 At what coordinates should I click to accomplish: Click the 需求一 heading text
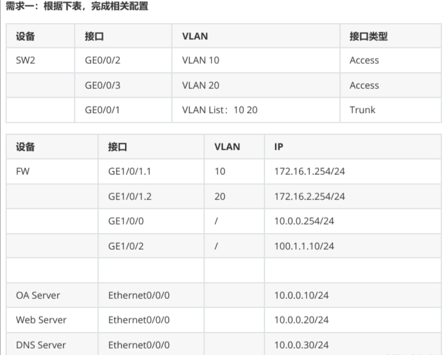pos(19,5)
